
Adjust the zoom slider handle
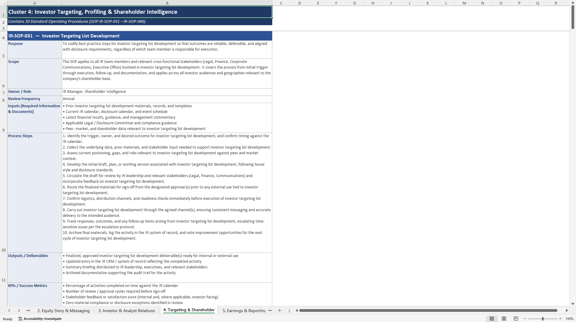coord(543,319)
